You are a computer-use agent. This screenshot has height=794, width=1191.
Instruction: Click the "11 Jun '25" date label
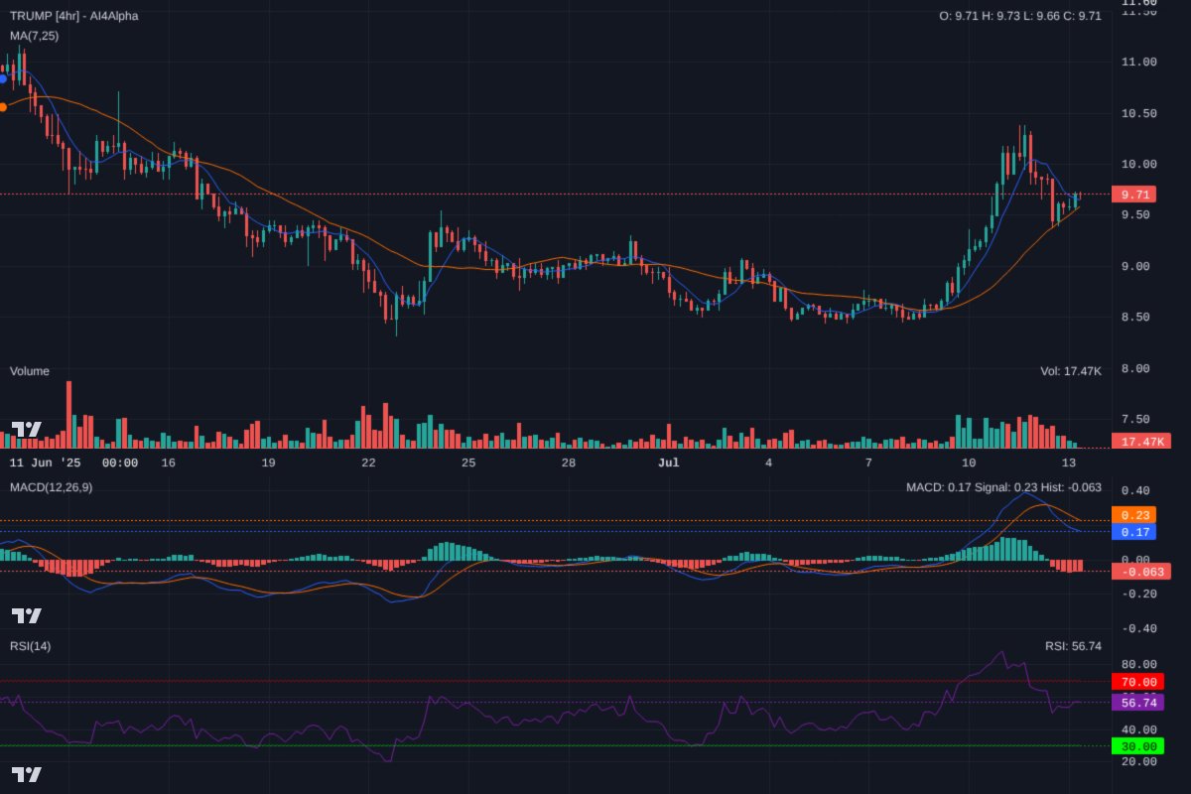click(47, 463)
